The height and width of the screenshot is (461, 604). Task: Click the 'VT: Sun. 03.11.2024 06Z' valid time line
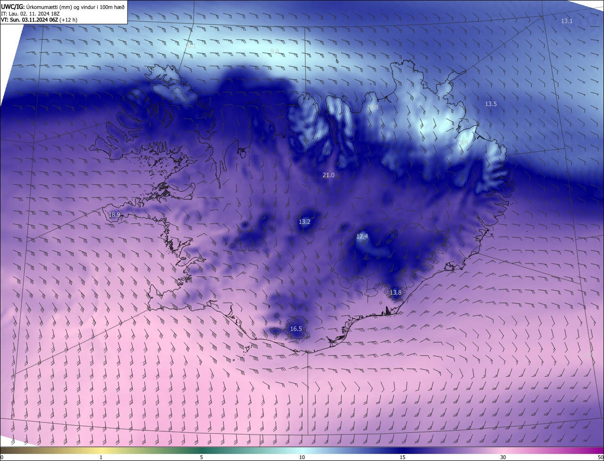click(39, 20)
